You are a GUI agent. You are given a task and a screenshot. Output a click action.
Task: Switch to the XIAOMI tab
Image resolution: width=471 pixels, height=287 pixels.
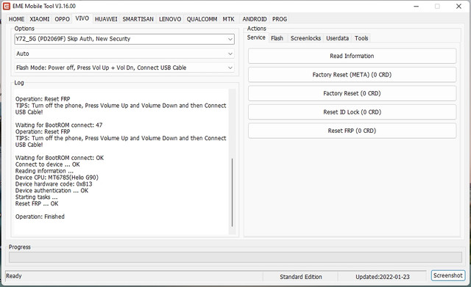point(39,19)
